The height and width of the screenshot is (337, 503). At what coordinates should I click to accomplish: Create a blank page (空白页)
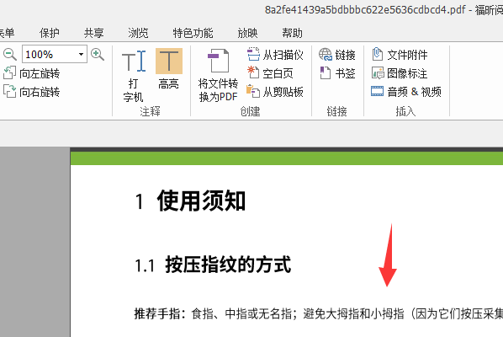(x=270, y=73)
